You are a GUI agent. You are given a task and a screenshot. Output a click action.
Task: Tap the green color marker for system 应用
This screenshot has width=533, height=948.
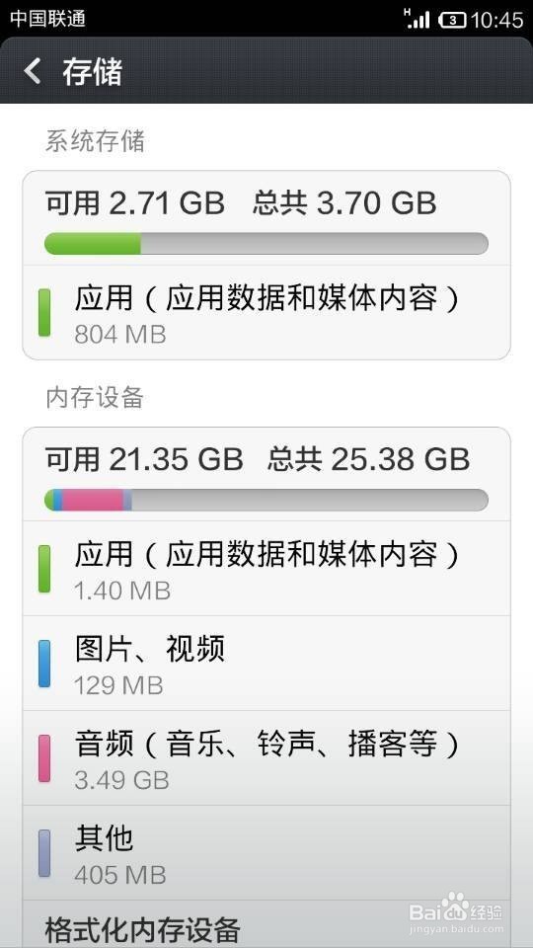coord(44,313)
